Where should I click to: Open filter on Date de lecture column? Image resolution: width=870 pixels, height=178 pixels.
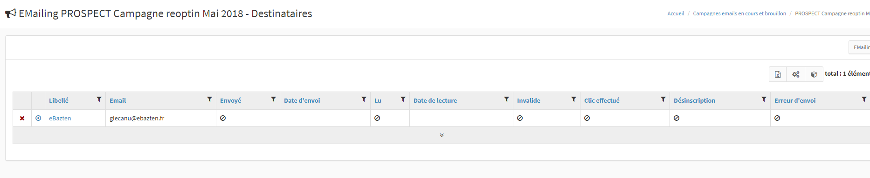coord(506,99)
